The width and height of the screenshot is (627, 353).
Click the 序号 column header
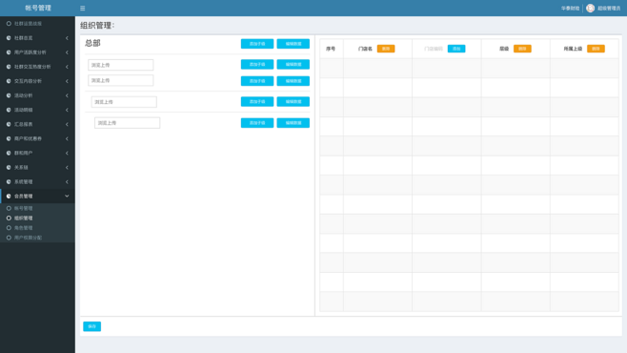331,49
